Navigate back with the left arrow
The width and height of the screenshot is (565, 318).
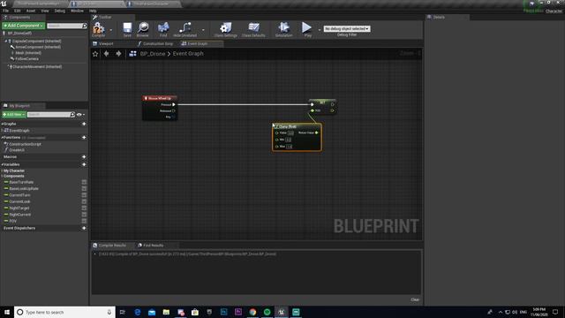pos(106,54)
